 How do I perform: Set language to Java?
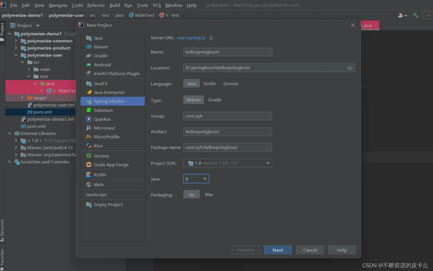(191, 84)
